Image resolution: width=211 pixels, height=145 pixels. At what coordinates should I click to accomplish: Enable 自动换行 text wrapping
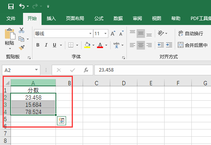[191, 33]
